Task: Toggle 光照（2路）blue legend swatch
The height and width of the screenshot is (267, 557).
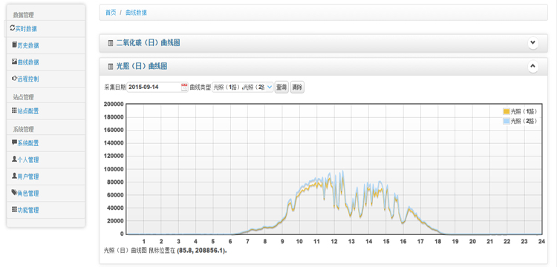Action: click(506, 122)
